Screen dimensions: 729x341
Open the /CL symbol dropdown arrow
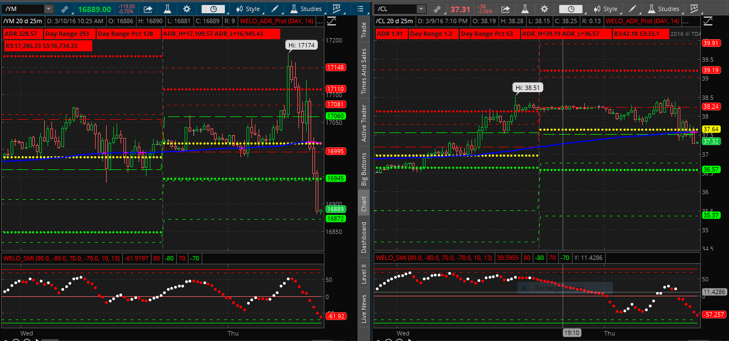[x=422, y=9]
